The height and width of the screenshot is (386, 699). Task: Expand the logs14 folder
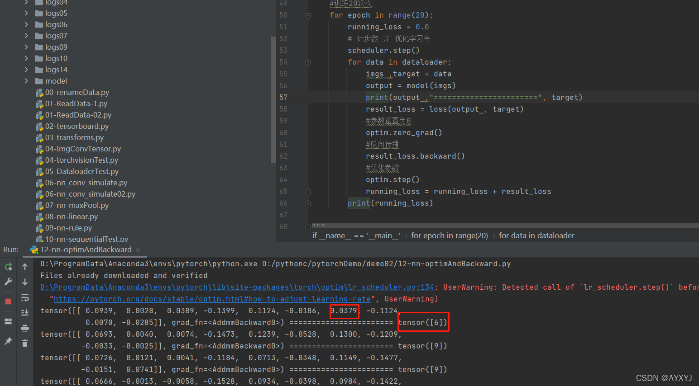[x=26, y=70]
